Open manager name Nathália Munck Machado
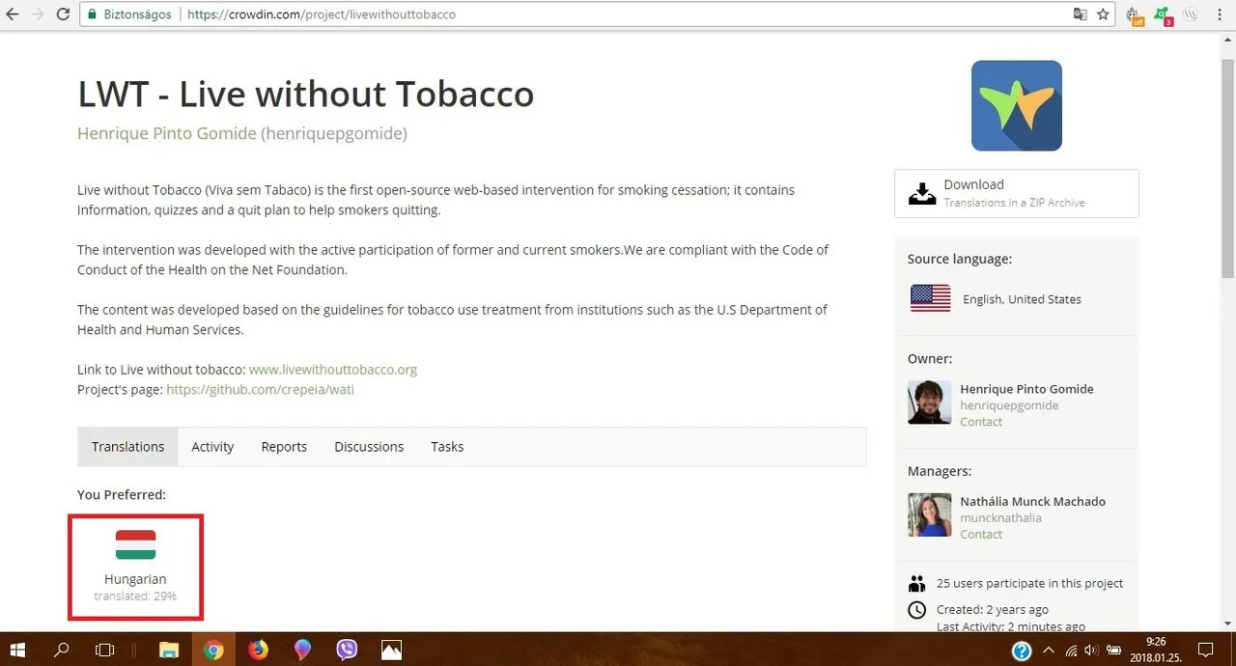 1032,501
